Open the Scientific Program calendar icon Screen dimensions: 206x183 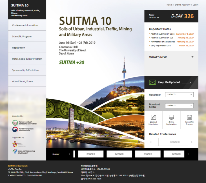coord(189,117)
